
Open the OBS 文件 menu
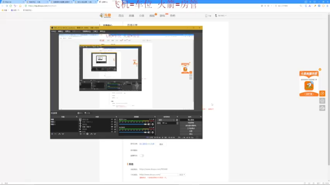pyautogui.click(x=54, y=32)
